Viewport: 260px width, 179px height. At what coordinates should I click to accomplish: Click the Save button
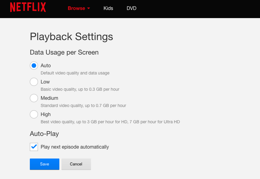pos(44,164)
